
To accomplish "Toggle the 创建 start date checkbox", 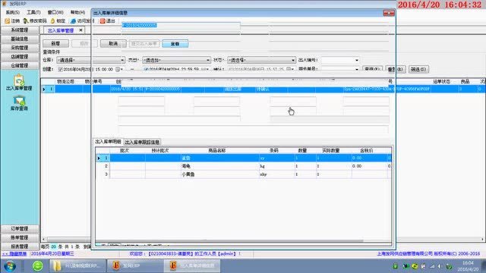I will click(x=61, y=69).
